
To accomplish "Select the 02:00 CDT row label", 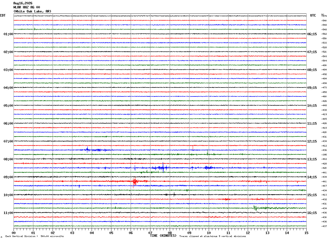I will [8, 52].
